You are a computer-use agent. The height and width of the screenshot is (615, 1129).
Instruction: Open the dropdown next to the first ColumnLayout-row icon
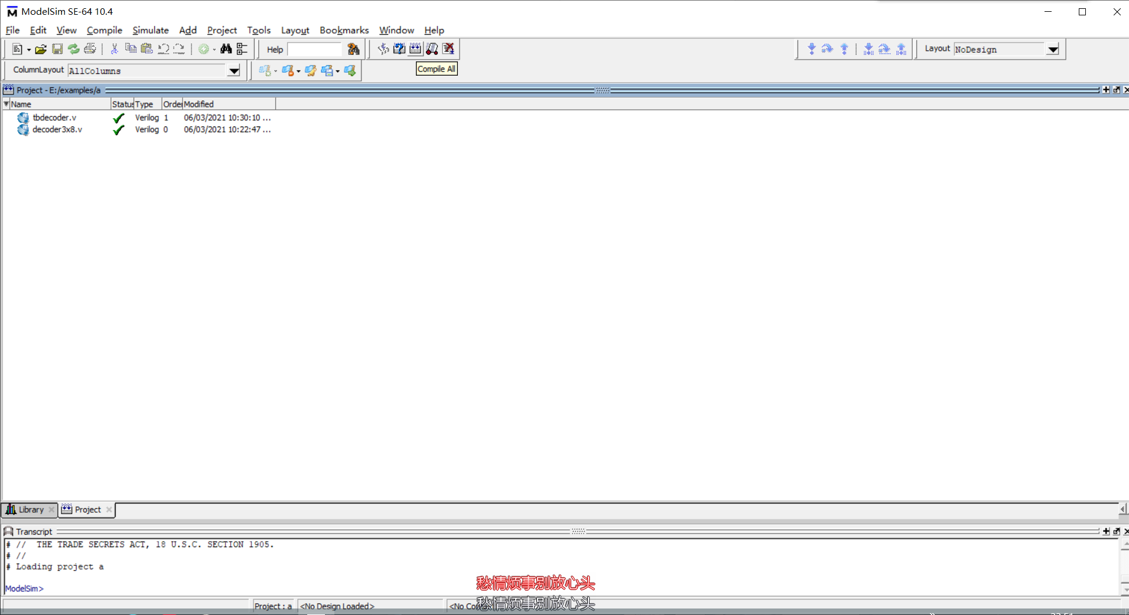[275, 71]
